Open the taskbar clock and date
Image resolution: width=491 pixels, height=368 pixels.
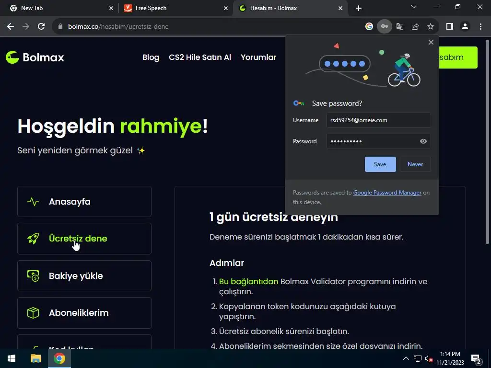(450, 358)
